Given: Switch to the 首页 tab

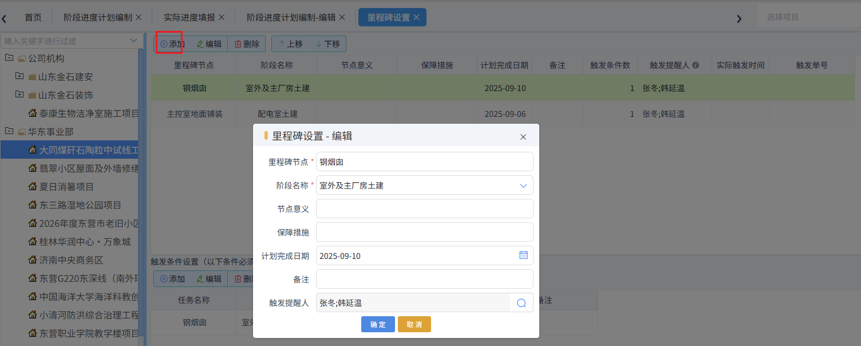Looking at the screenshot, I should 33,17.
